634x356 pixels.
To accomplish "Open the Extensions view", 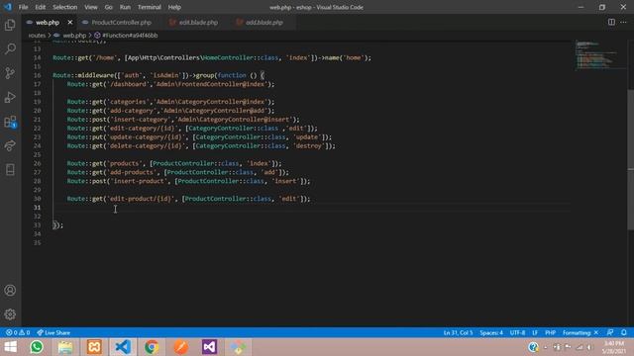I will 10,122.
